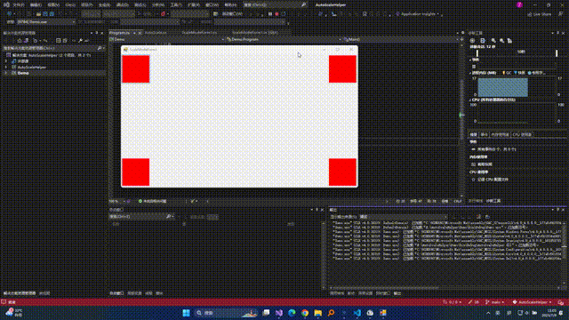Click the Take Snapshot link
Image resolution: width=569 pixels, height=320 pixels.
coord(486,164)
